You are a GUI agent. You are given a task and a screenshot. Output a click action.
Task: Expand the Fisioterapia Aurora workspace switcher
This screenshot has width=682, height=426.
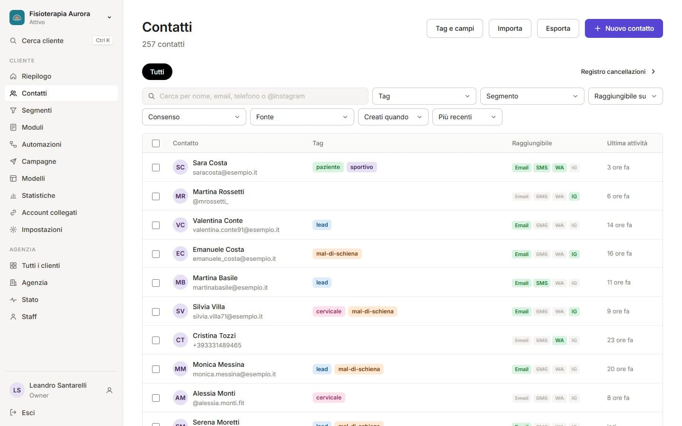[x=62, y=18]
